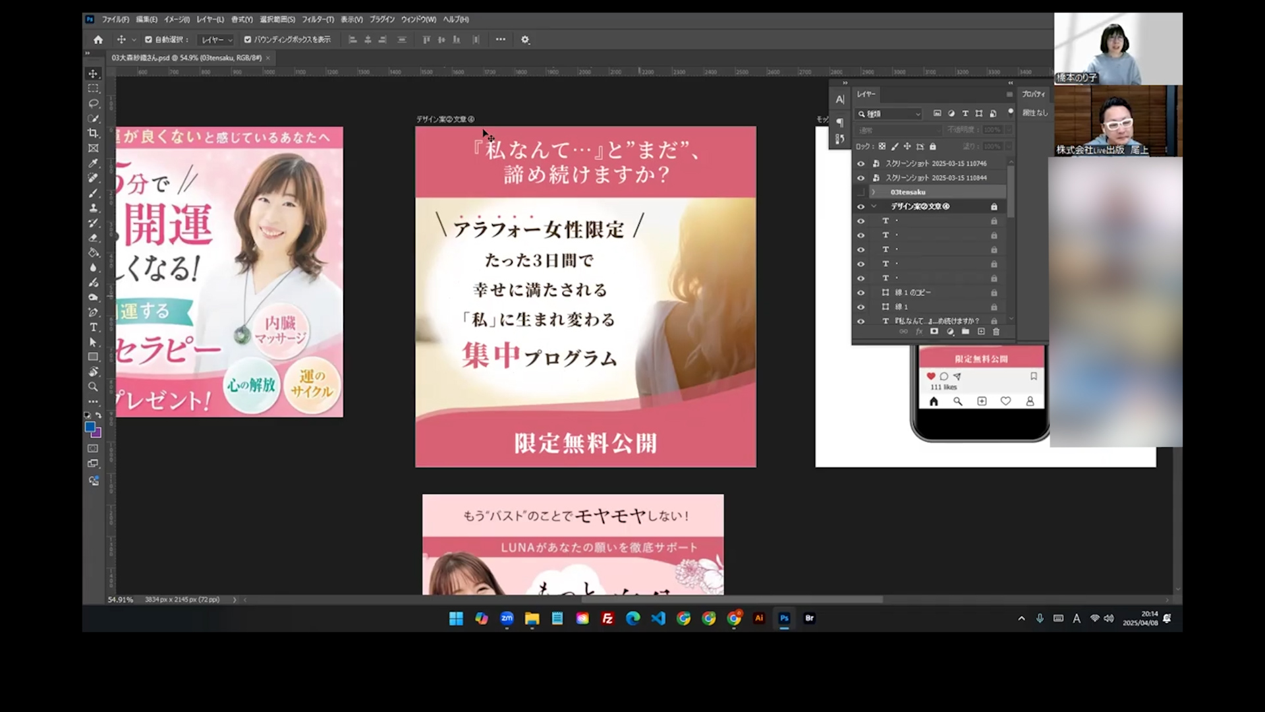Viewport: 1265px width, 712px height.
Task: Show the 03tensaku group layer
Action: (x=860, y=193)
